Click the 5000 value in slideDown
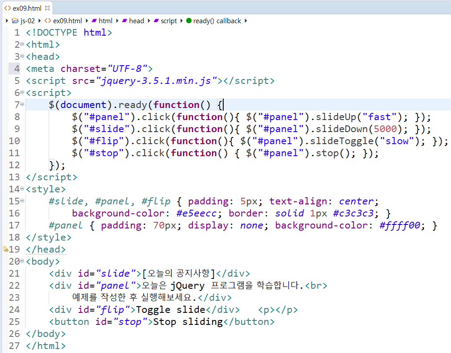 pyautogui.click(x=385, y=129)
